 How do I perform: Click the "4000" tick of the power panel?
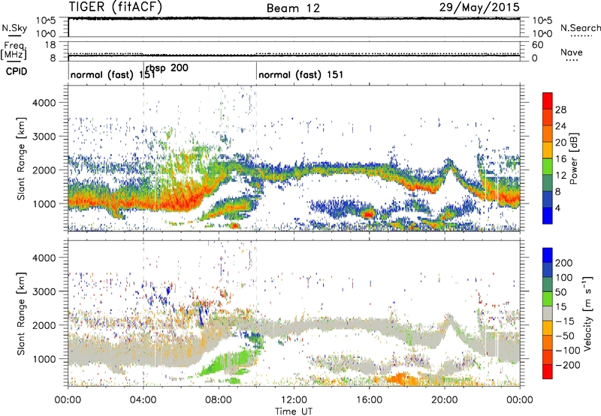(x=44, y=103)
